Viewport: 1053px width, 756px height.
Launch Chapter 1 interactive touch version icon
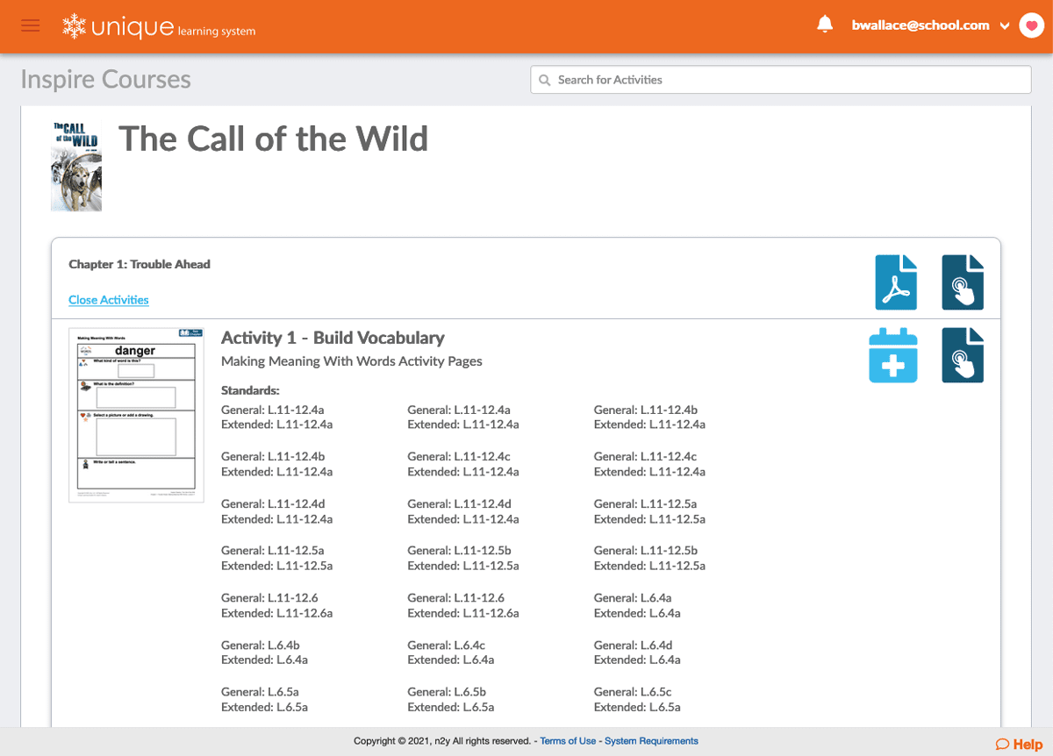click(x=963, y=282)
